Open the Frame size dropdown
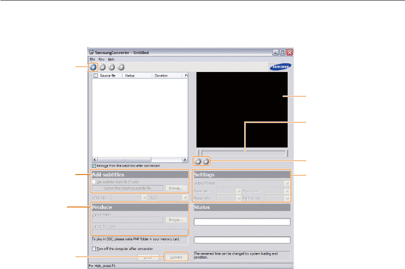 [x=239, y=191]
